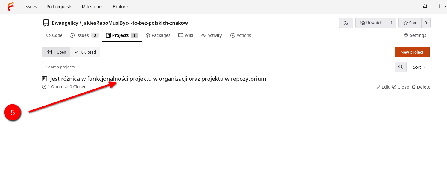Click the Forgejo logo icon
Screen dimensions: 447x182
(x=11, y=7)
